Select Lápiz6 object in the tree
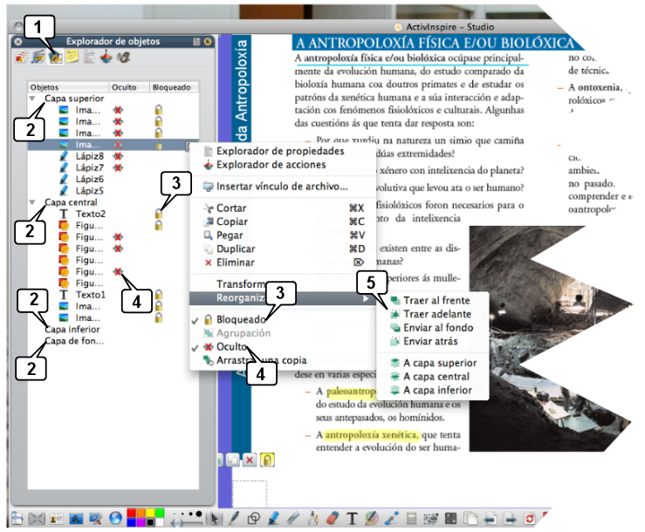Image resolution: width=645 pixels, height=532 pixels. (x=89, y=179)
